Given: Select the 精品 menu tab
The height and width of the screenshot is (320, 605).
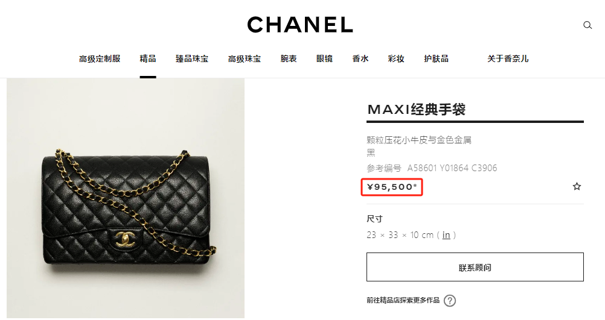Looking at the screenshot, I should click(x=148, y=59).
